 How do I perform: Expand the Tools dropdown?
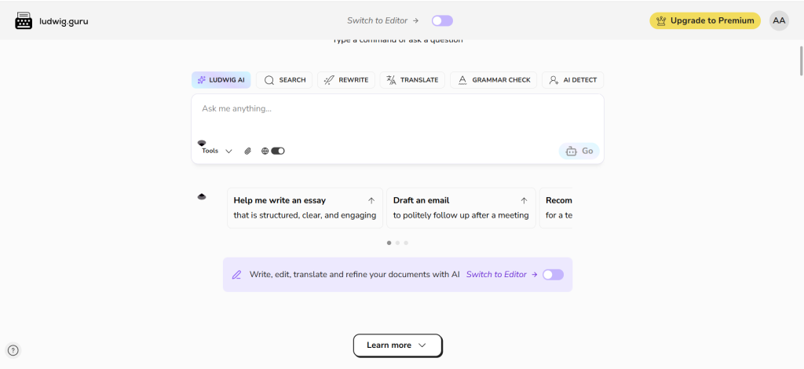[217, 151]
